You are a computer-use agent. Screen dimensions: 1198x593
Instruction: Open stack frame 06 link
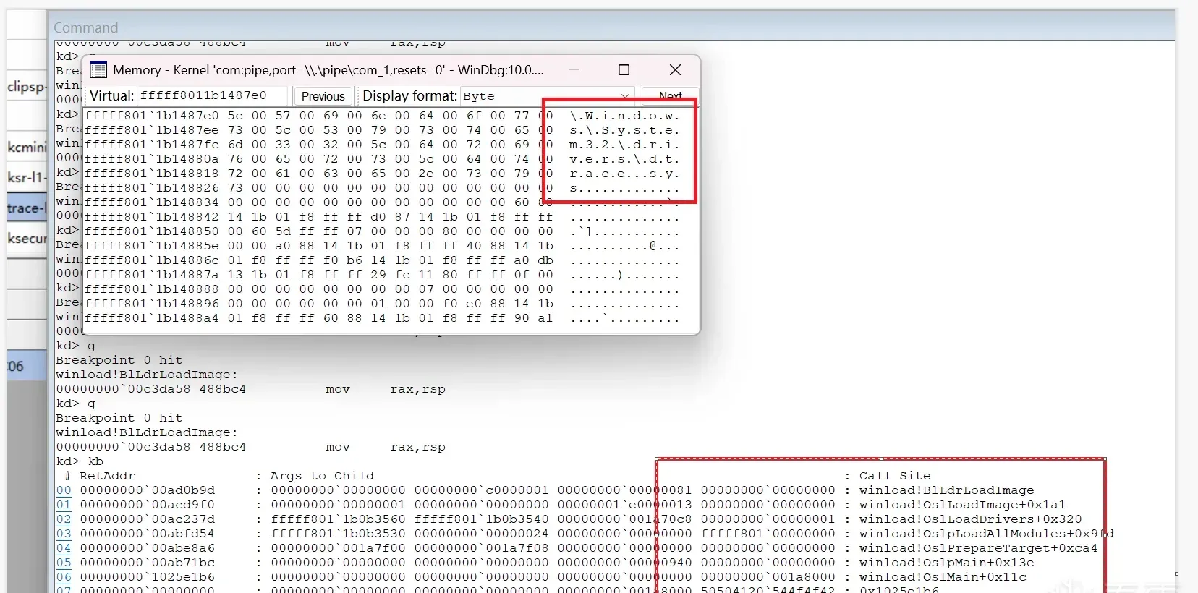click(x=64, y=577)
